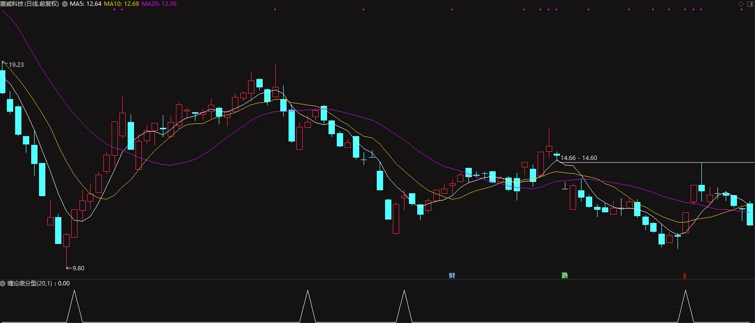Select the purple MA20 indicator label
This screenshot has width=755, height=323.
coord(159,4)
